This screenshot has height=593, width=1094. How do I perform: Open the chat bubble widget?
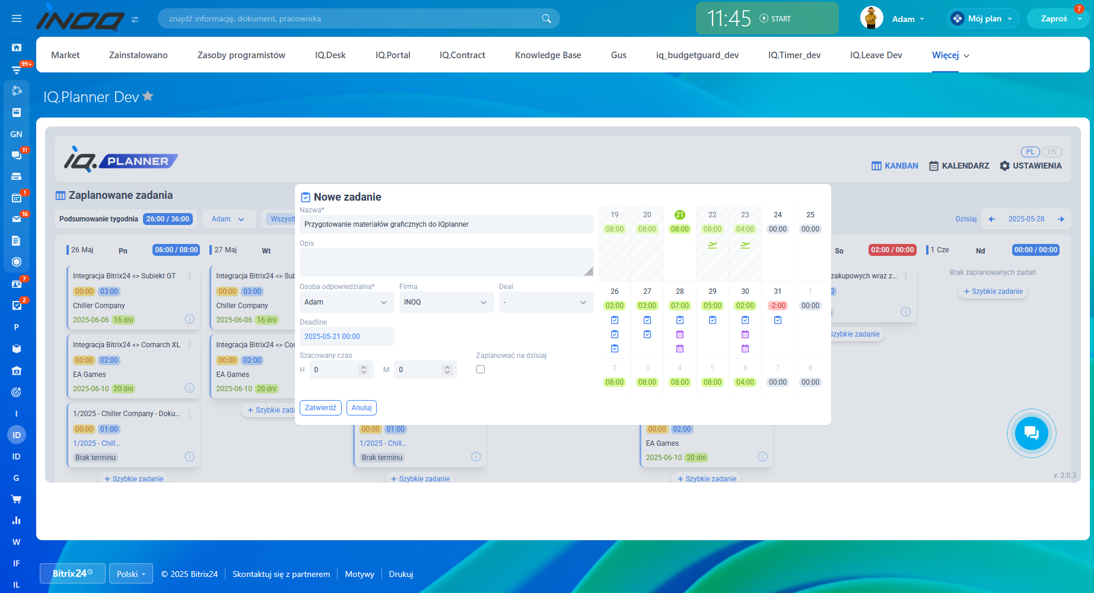1031,433
